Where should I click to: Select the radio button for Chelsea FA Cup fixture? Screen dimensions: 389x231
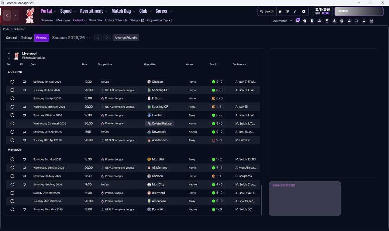tap(12, 82)
